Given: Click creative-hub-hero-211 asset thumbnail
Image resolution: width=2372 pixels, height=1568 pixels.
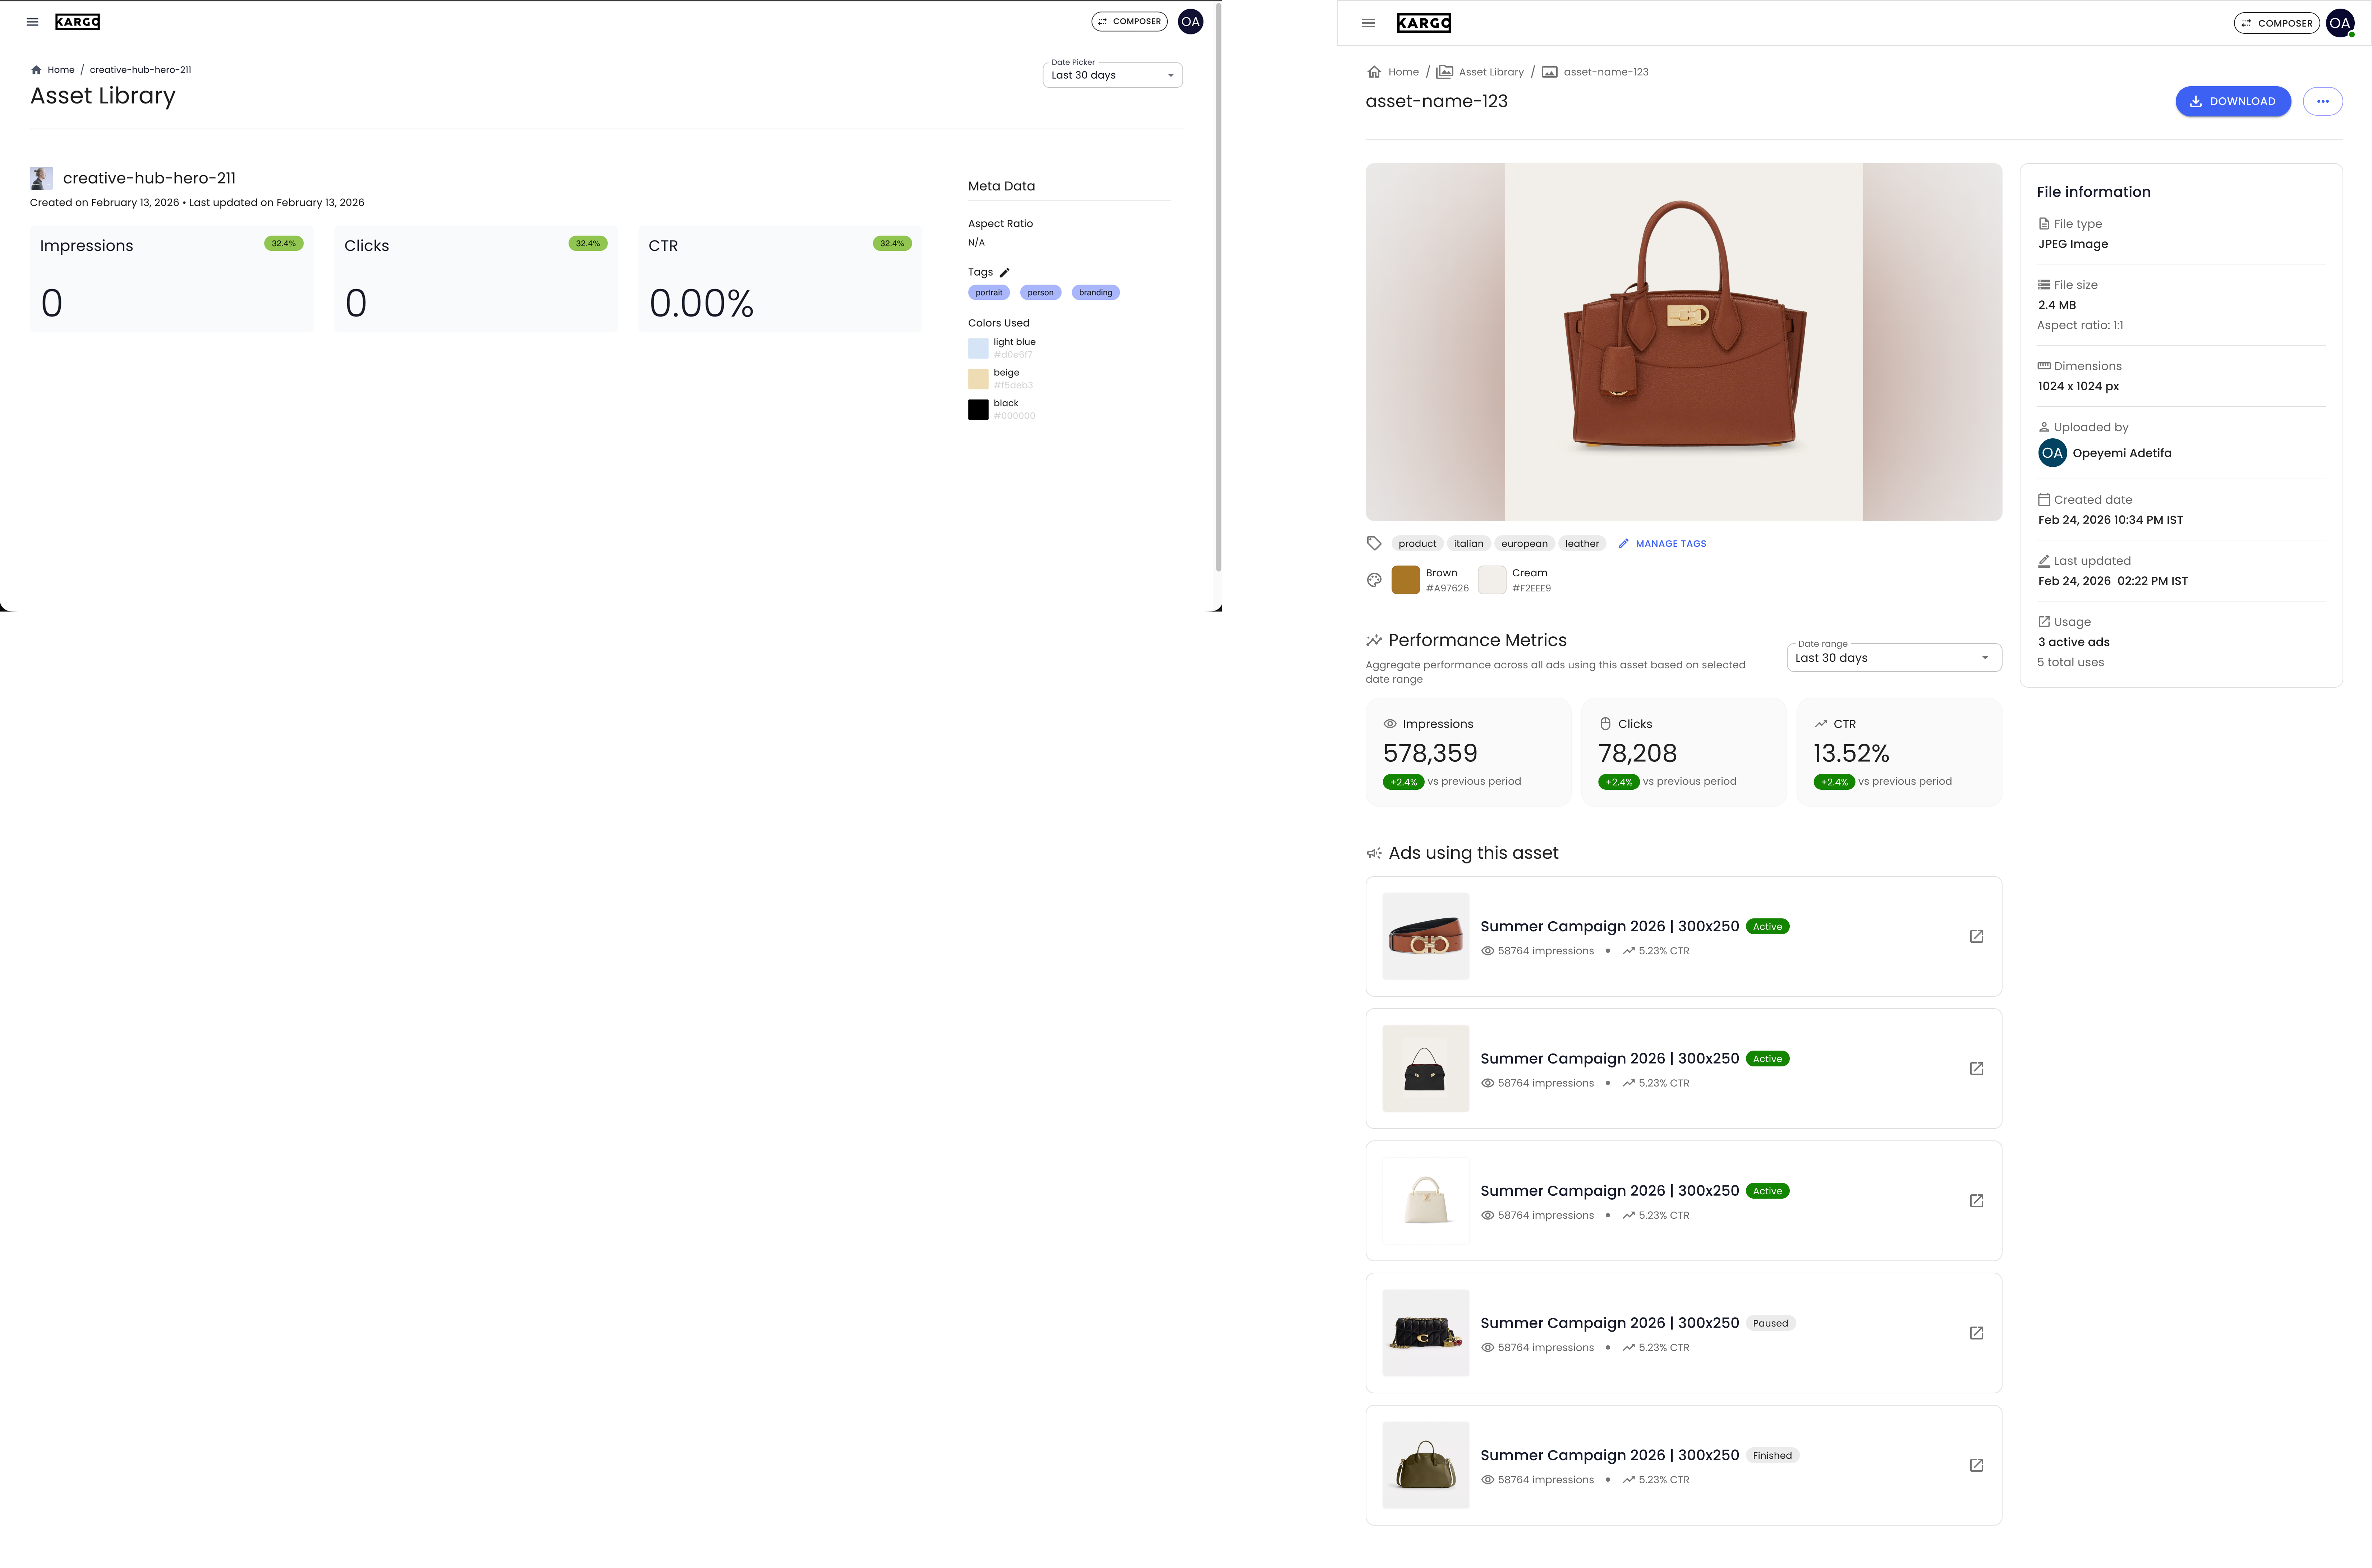Looking at the screenshot, I should click(x=41, y=178).
